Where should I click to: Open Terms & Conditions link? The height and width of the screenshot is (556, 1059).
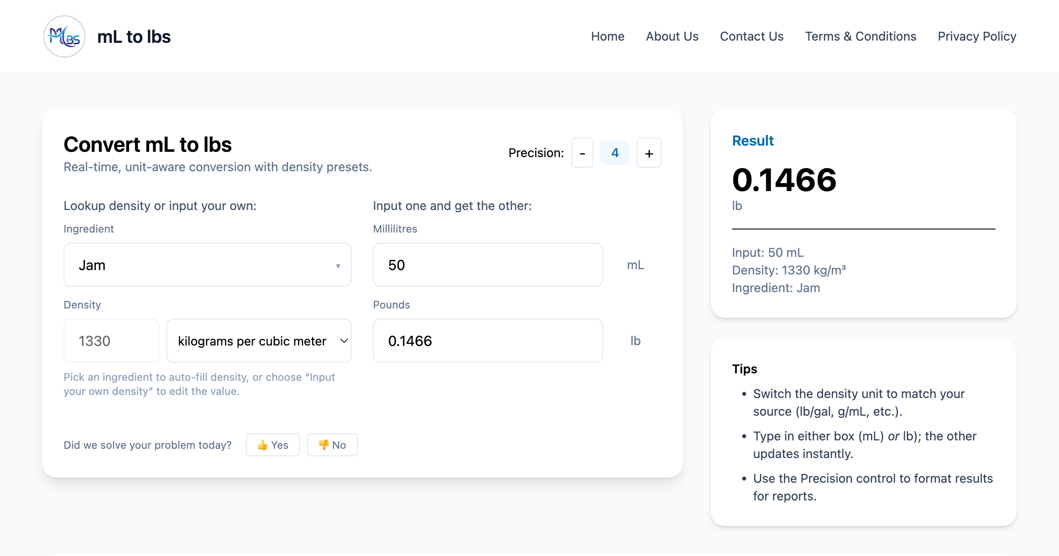[860, 37]
